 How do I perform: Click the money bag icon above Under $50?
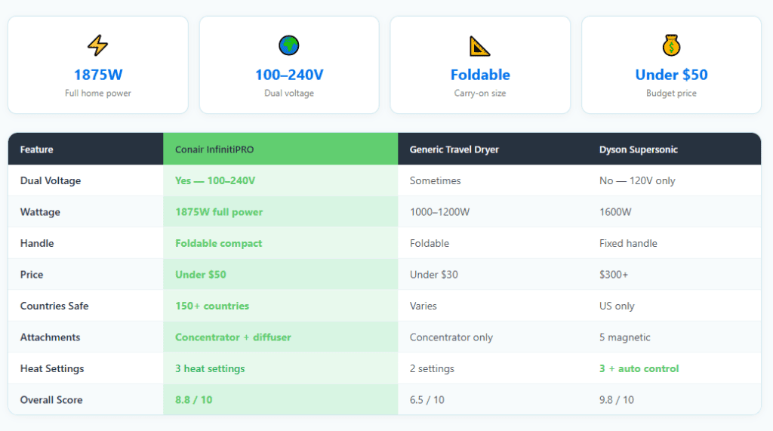coord(671,45)
